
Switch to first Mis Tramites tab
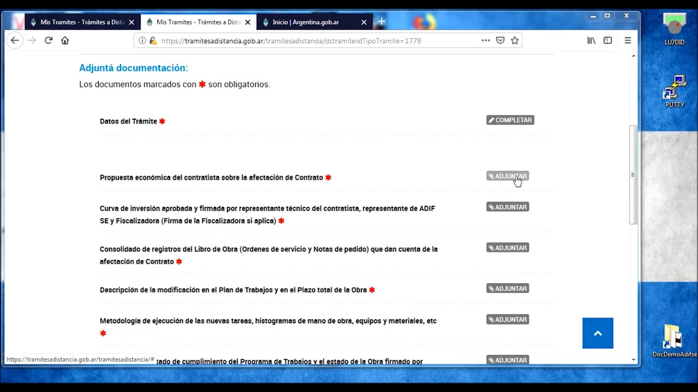(x=82, y=22)
